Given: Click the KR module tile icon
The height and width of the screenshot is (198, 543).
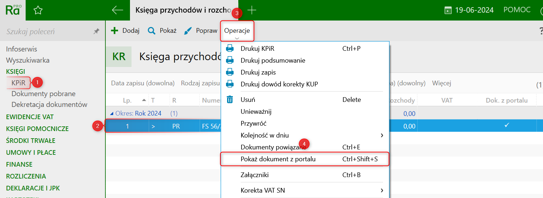Looking at the screenshot, I should click(119, 57).
